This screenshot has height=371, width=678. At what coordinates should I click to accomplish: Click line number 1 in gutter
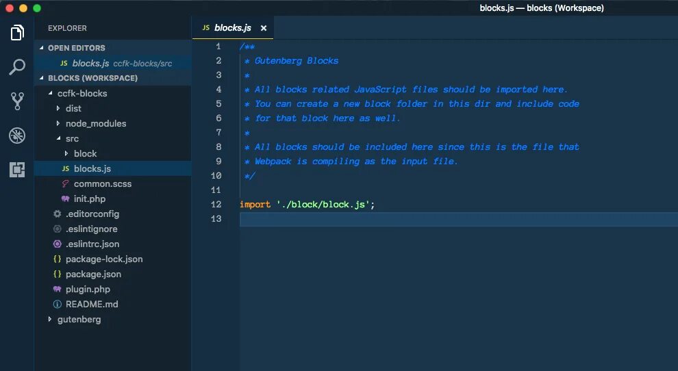218,47
